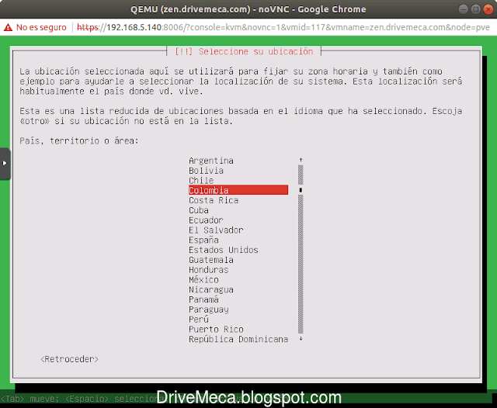Image resolution: width=497 pixels, height=408 pixels.
Task: Select Argentina in the country list
Action: coord(211,161)
